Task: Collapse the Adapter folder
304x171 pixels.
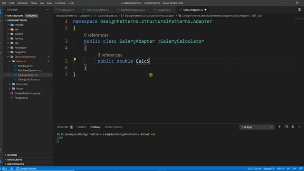Action: click(21, 61)
